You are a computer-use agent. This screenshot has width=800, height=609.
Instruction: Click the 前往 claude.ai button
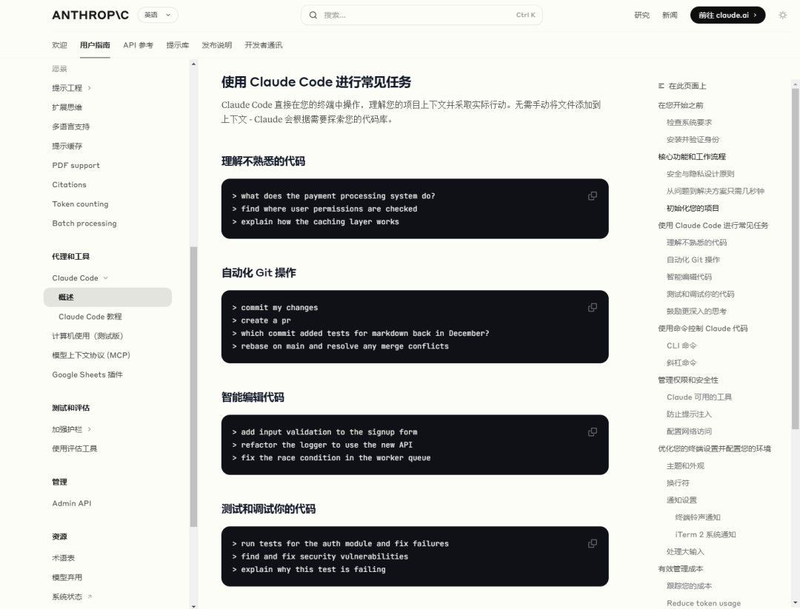coord(727,14)
